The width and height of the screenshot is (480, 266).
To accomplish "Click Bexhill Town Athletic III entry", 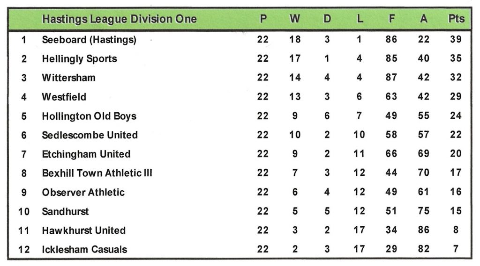I will 97,173.
